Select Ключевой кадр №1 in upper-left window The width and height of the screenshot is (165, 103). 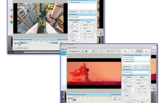click(82, 2)
